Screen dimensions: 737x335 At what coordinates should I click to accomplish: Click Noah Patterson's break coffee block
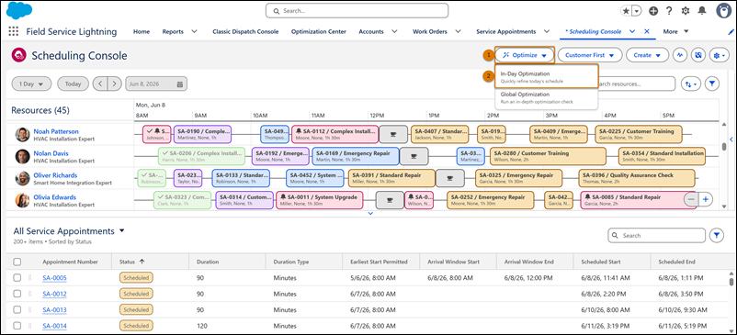click(393, 134)
